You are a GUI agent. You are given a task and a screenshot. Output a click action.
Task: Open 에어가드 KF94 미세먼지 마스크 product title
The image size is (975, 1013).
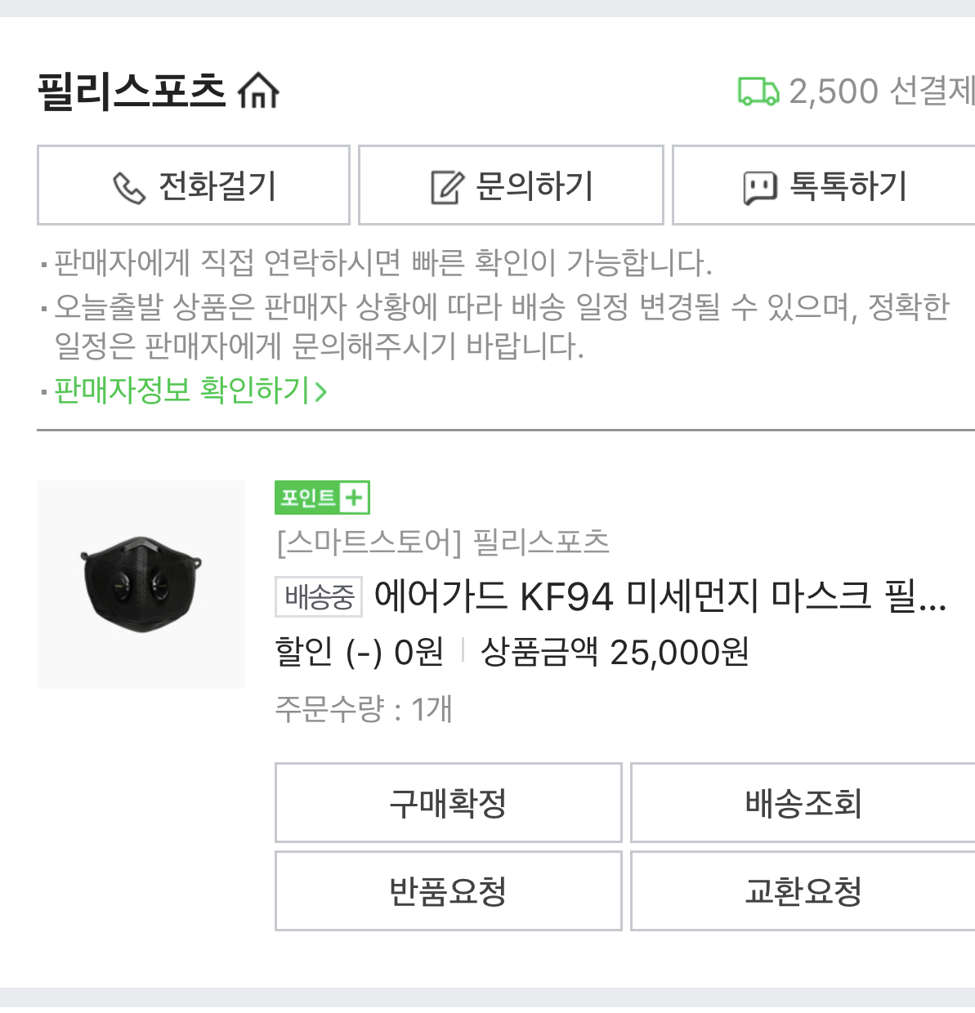click(x=660, y=597)
